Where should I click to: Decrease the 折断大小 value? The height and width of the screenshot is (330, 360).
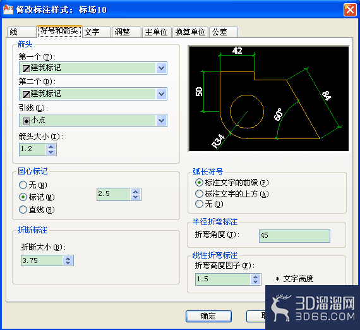68,263
